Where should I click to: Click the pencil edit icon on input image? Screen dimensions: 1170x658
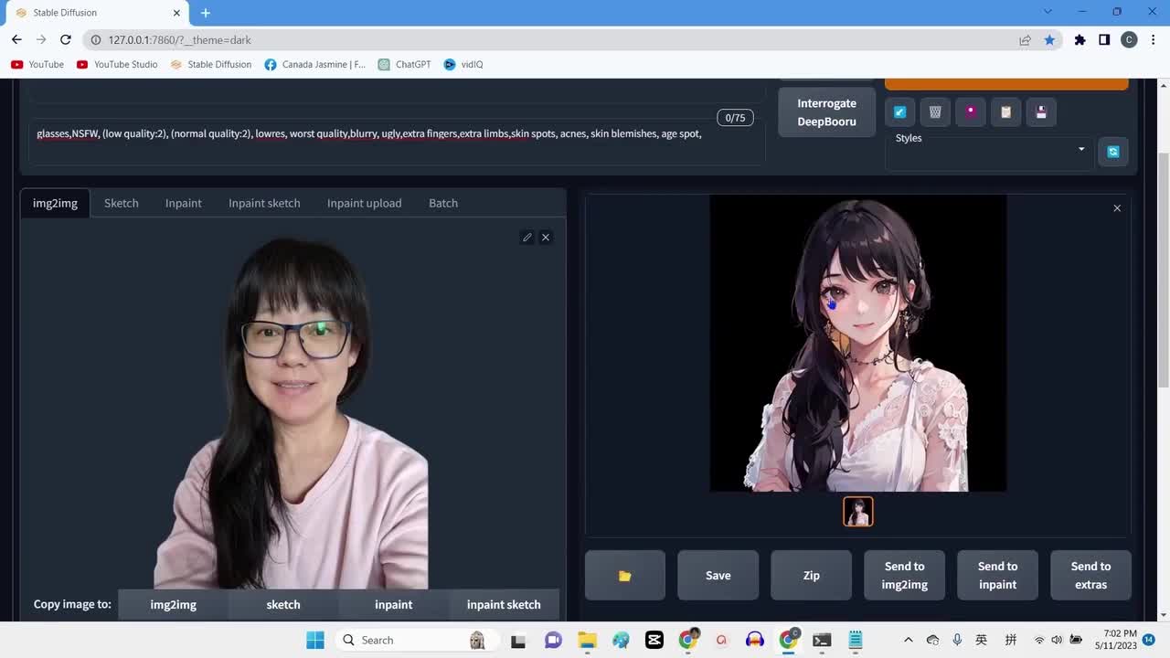pyautogui.click(x=527, y=238)
